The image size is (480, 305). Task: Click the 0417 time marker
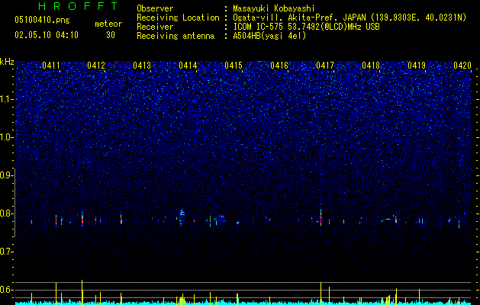point(325,66)
